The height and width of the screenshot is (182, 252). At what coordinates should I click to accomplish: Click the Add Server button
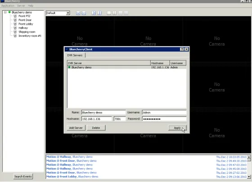[76, 128]
